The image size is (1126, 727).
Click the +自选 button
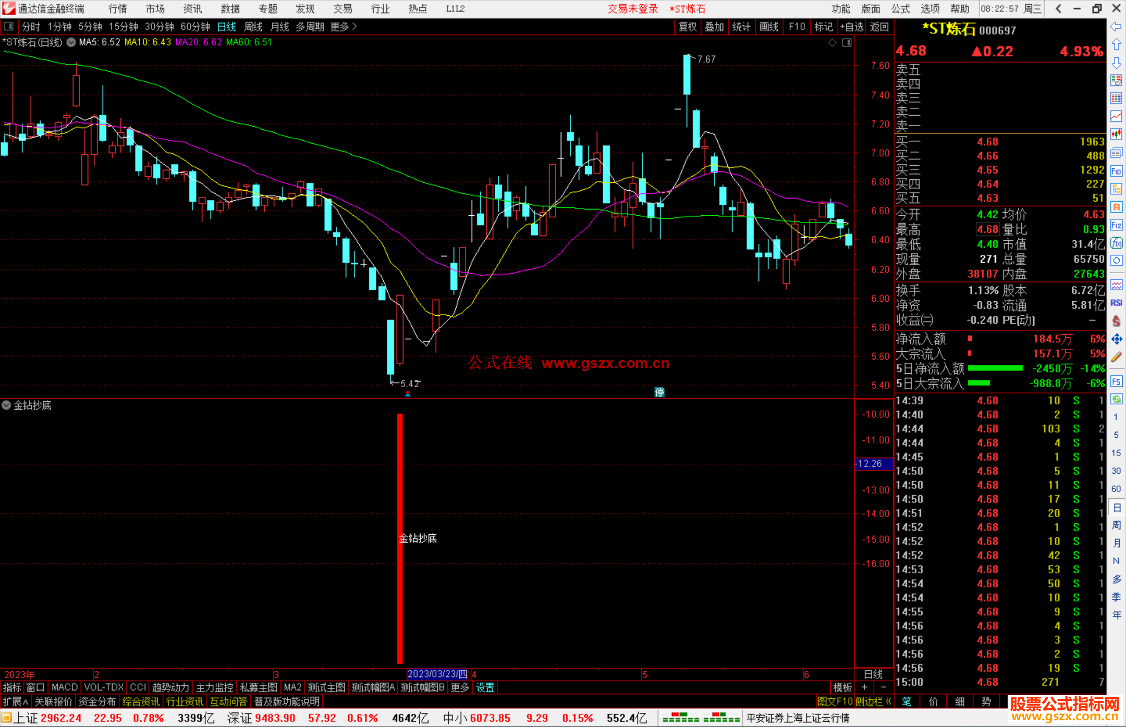852,27
